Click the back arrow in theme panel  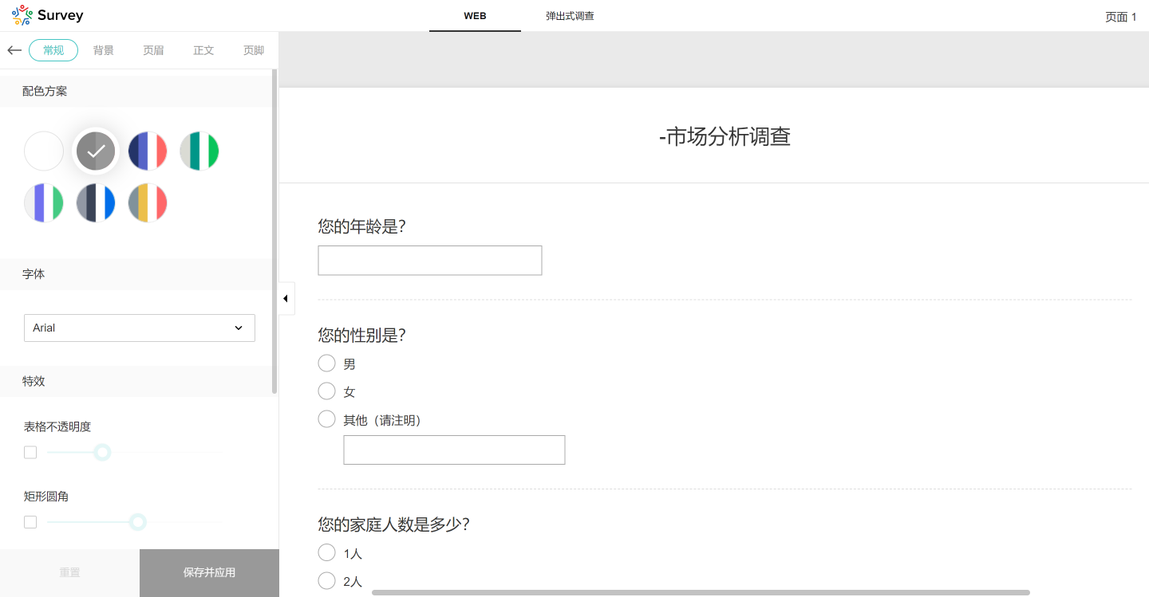coord(14,50)
